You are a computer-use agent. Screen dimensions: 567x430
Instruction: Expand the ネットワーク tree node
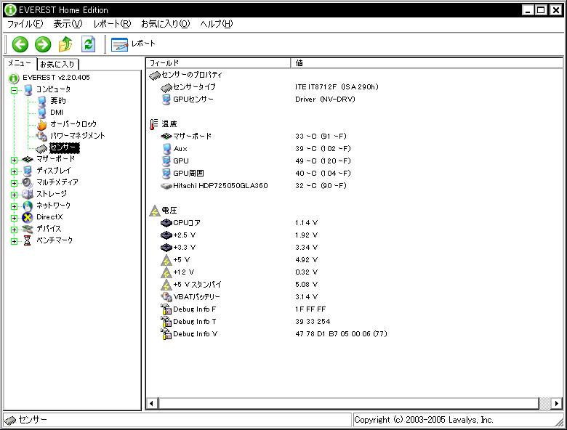[14, 206]
